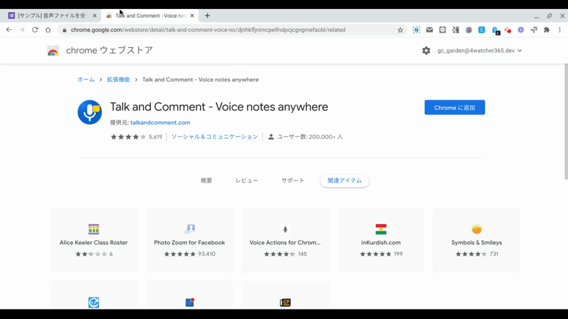Select the 関連アイテム tab
Image resolution: width=568 pixels, height=319 pixels.
(x=344, y=180)
